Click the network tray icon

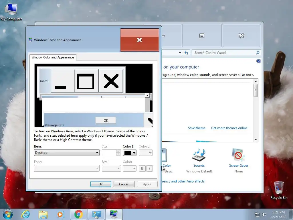[x=257, y=215]
